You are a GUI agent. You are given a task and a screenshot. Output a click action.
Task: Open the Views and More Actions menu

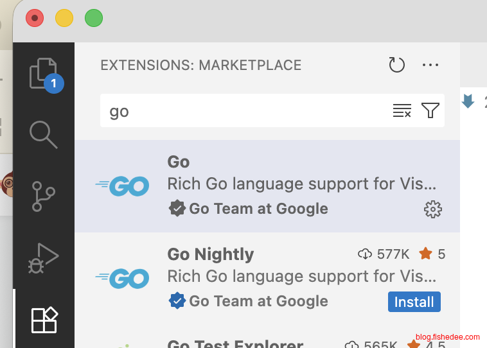(430, 65)
